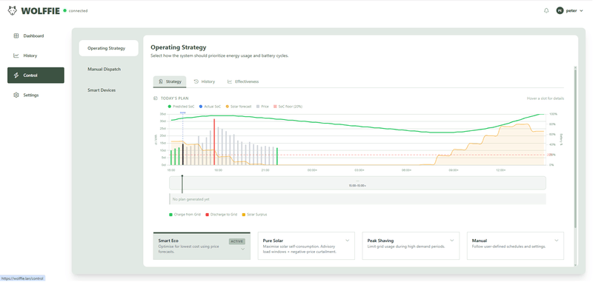Viewport: 593px width, 285px height.
Task: Click the Strategy tab icon
Action: click(x=161, y=81)
